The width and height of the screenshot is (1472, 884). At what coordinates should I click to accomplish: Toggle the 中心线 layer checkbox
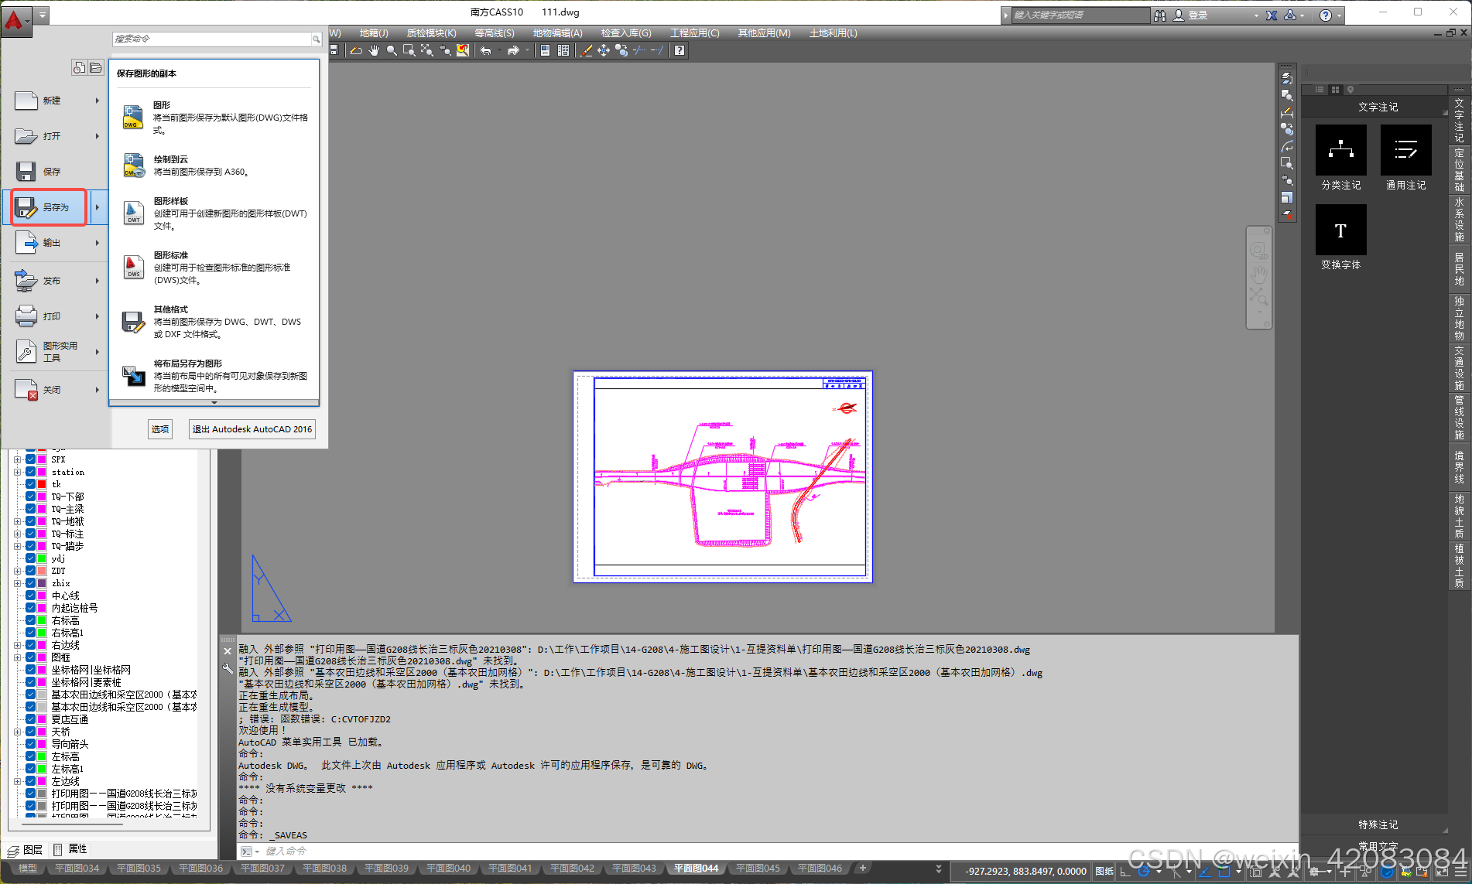pos(30,596)
